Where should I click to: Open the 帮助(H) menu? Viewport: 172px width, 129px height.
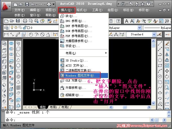tap(51, 15)
